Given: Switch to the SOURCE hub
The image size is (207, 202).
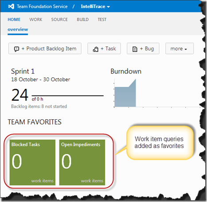Looking at the screenshot, I should 59,19.
